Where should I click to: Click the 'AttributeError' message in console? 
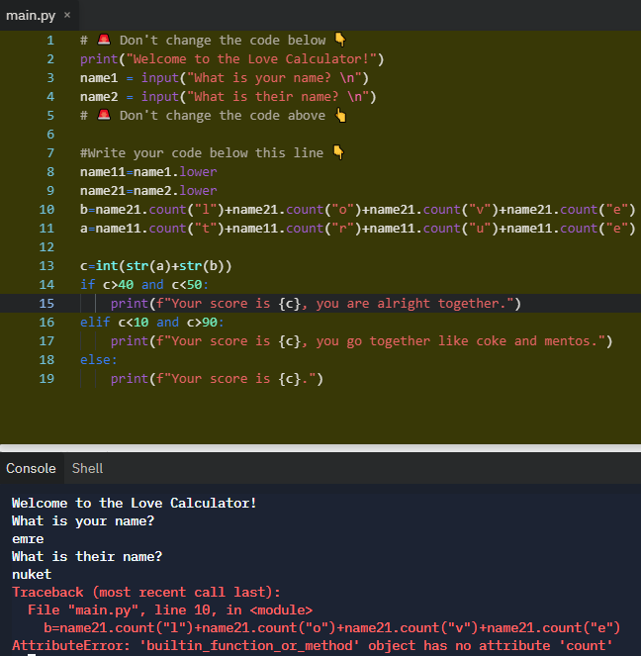point(312,645)
